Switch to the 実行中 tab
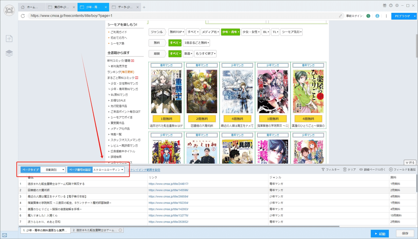Screen dimensions: 418x239 (x=61, y=7)
